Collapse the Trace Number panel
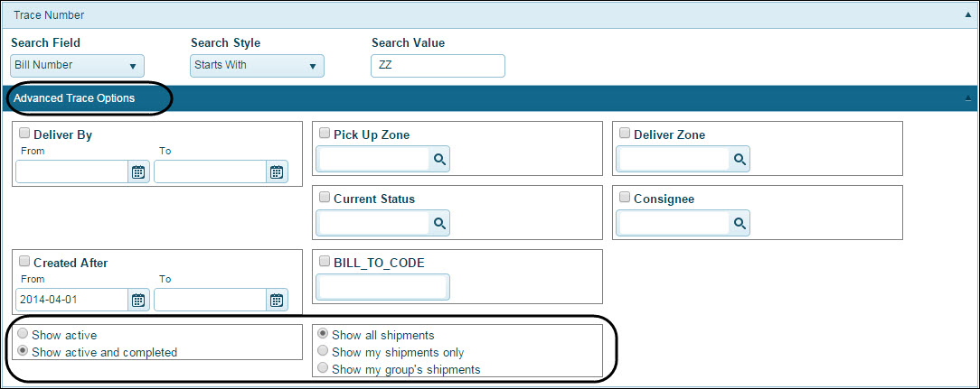The height and width of the screenshot is (389, 980). (968, 14)
